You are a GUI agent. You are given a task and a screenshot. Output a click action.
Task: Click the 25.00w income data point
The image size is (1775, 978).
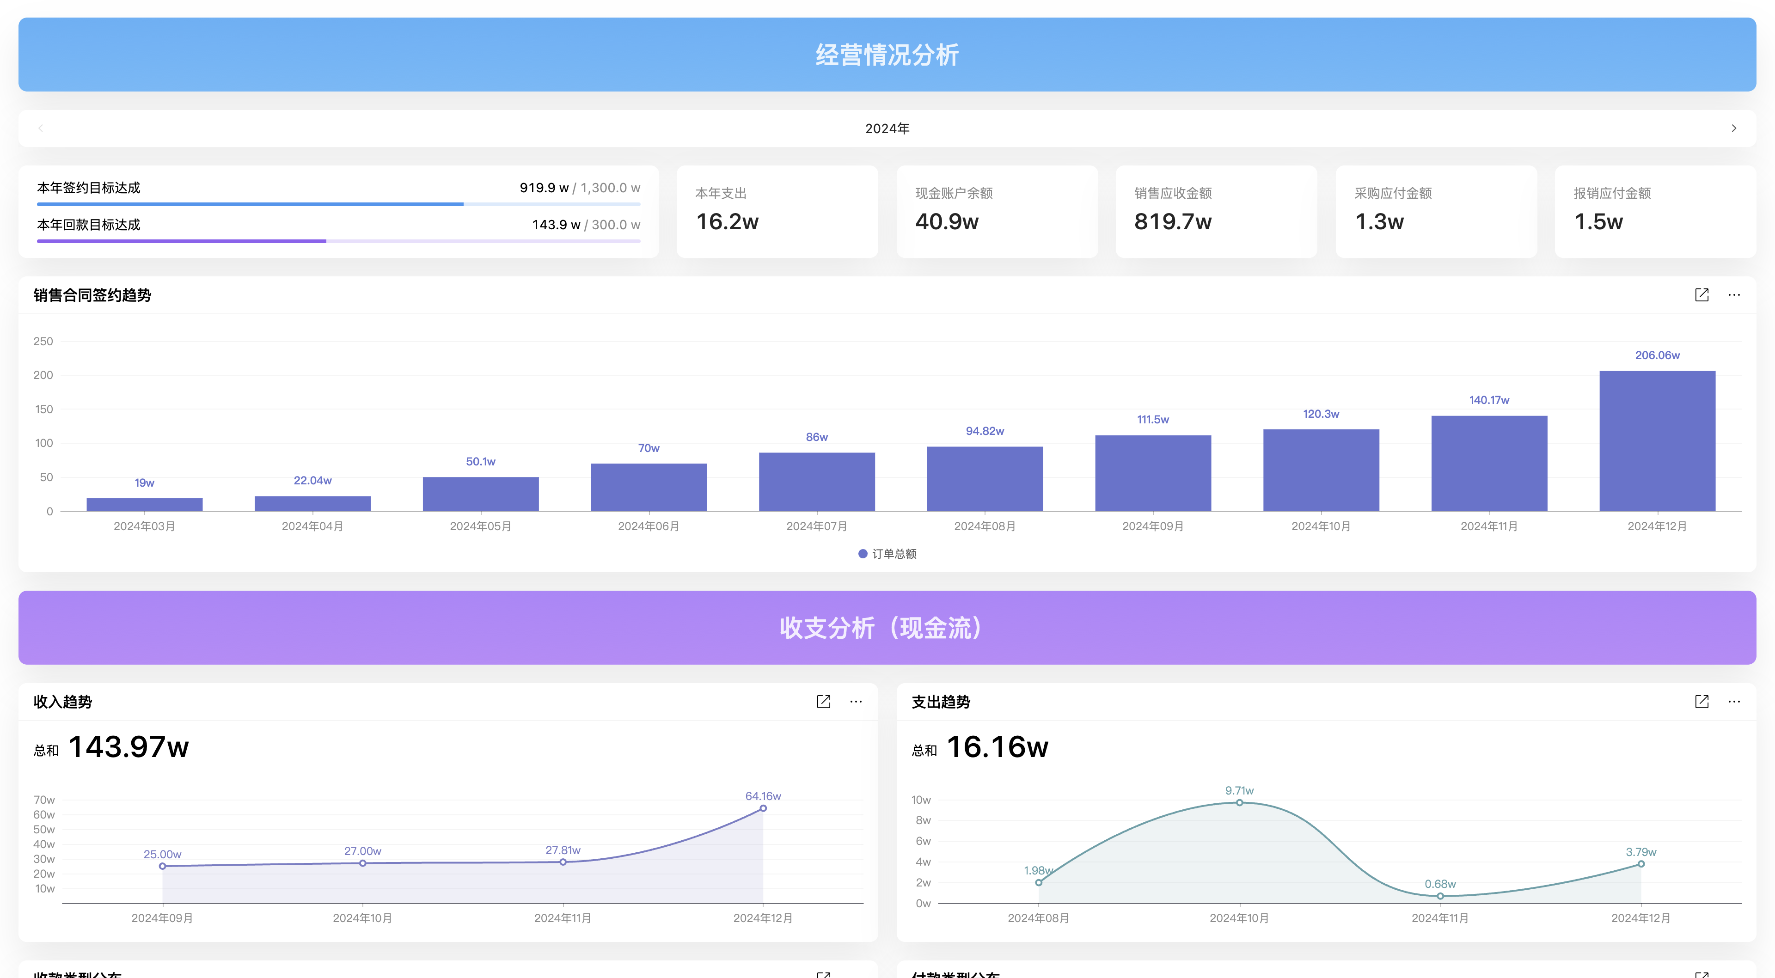pyautogui.click(x=163, y=866)
